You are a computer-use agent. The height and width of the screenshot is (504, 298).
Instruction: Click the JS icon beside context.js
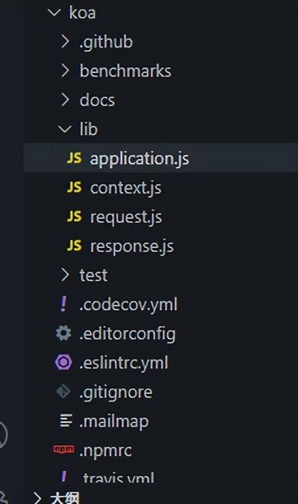pos(74,187)
